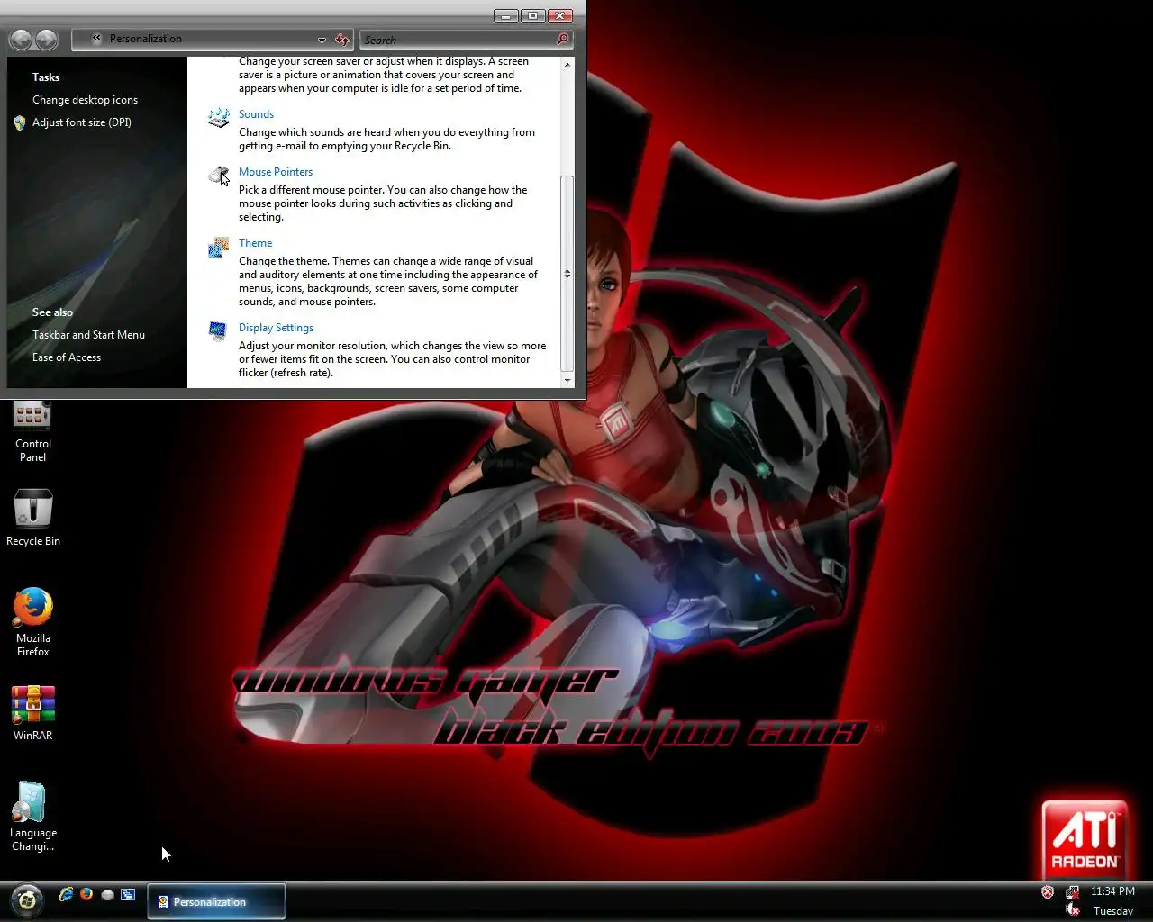Click the Display Settings monitor icon

(218, 331)
